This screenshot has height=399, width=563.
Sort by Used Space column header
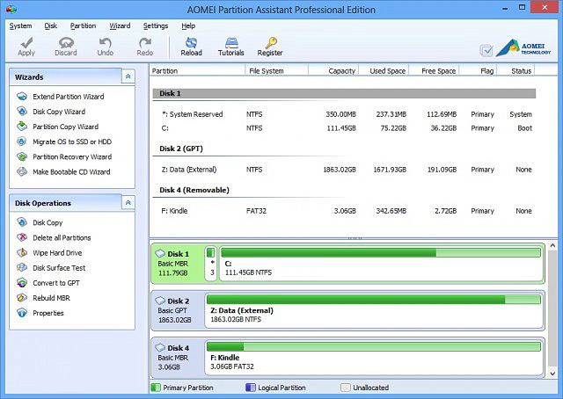coord(384,70)
